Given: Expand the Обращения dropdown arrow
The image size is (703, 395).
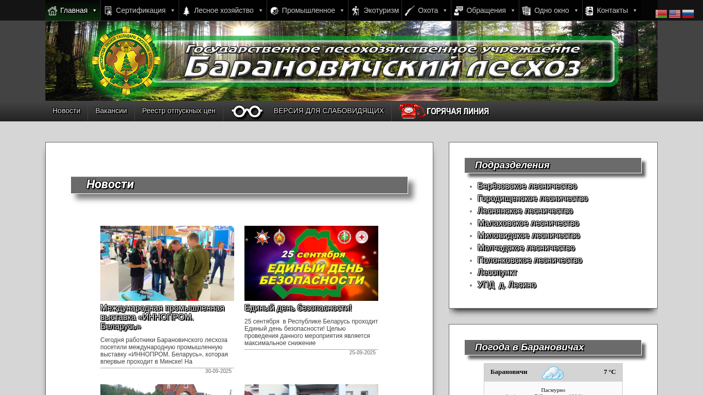Looking at the screenshot, I should (513, 10).
